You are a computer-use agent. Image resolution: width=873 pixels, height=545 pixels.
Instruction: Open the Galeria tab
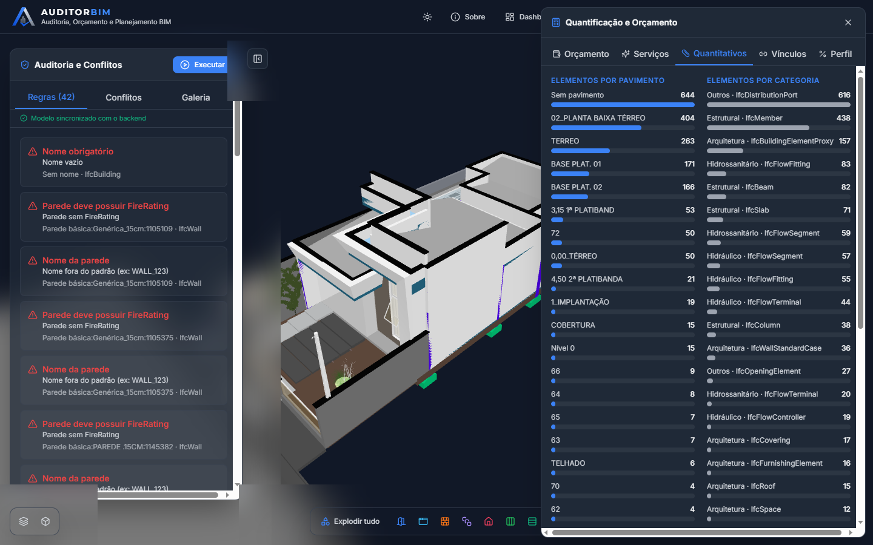[196, 97]
